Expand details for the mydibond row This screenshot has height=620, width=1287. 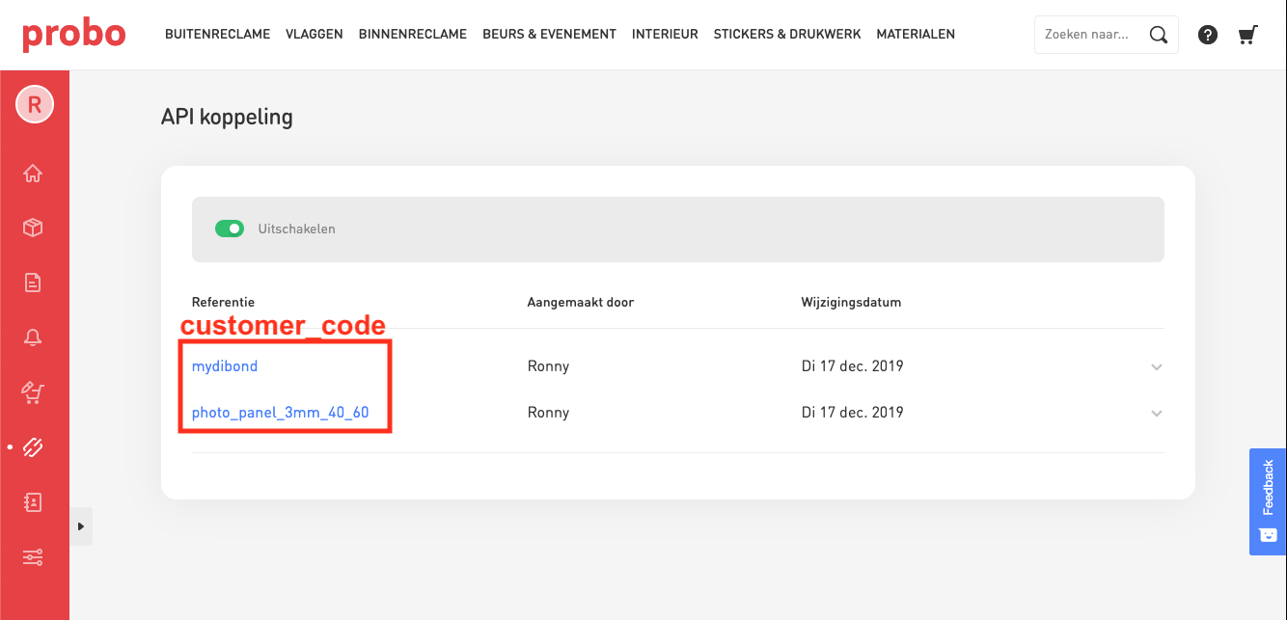click(x=1156, y=366)
